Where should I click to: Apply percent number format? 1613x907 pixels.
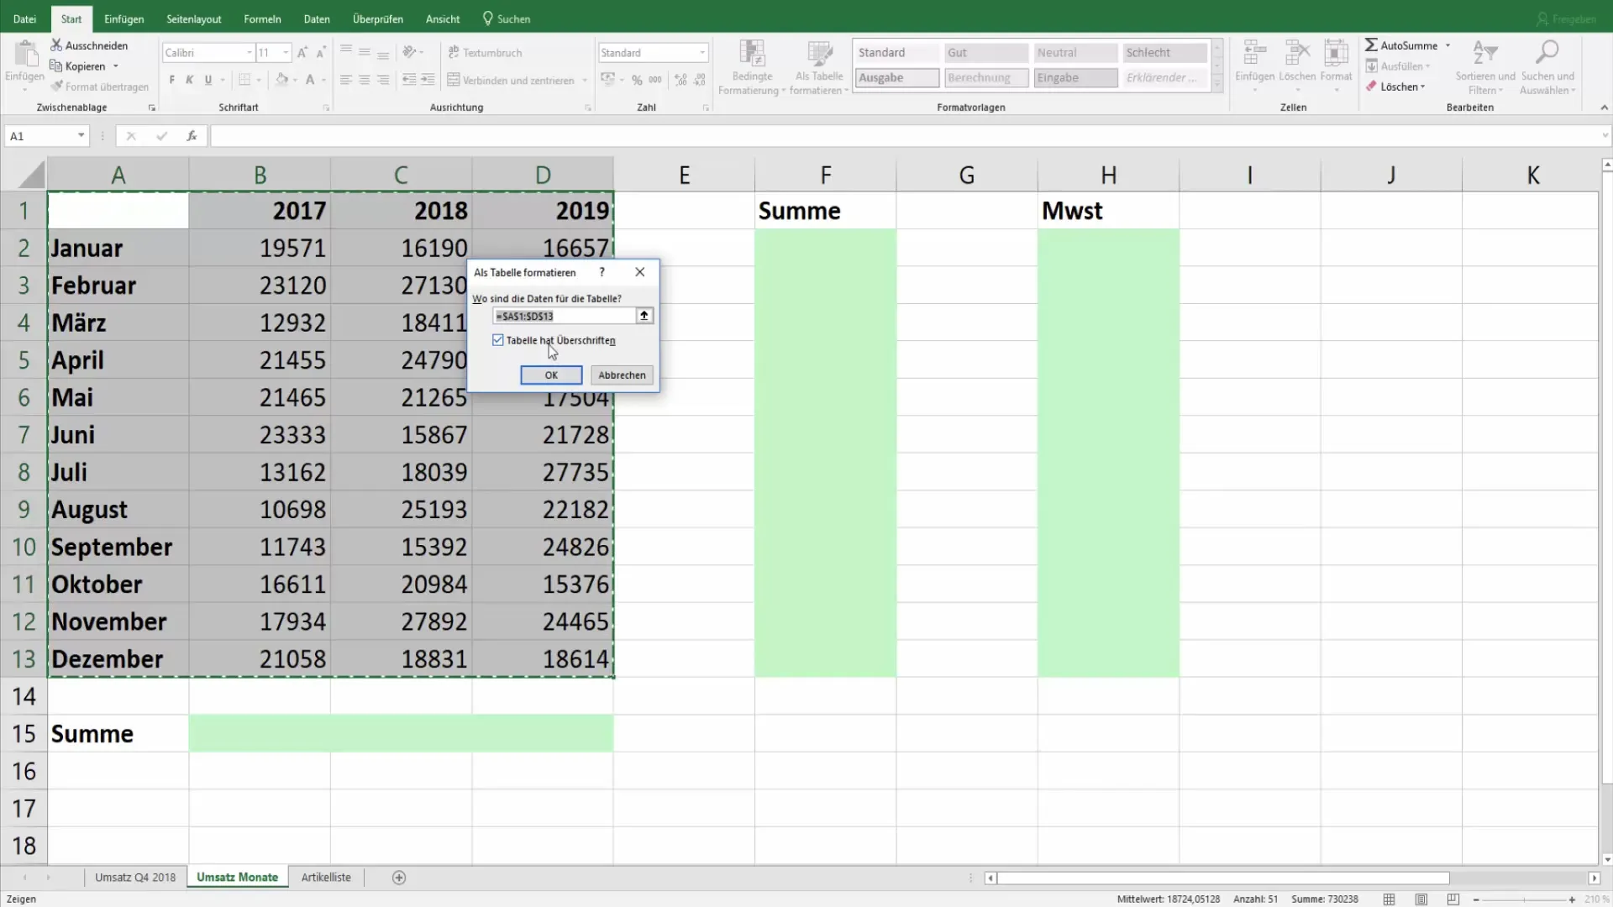(x=637, y=80)
